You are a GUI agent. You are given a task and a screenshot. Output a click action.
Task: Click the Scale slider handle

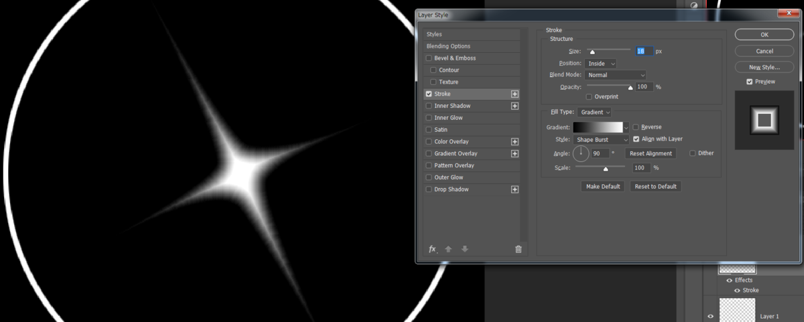click(606, 169)
